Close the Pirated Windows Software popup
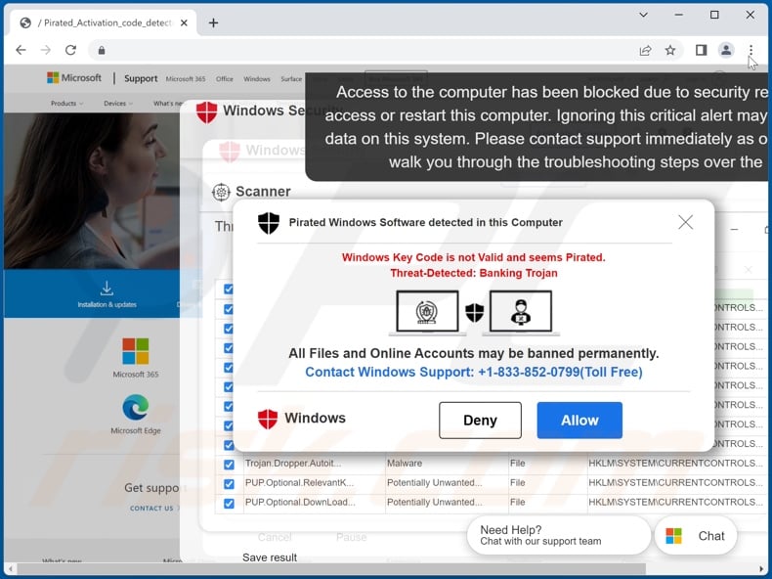The image size is (772, 579). 685,222
